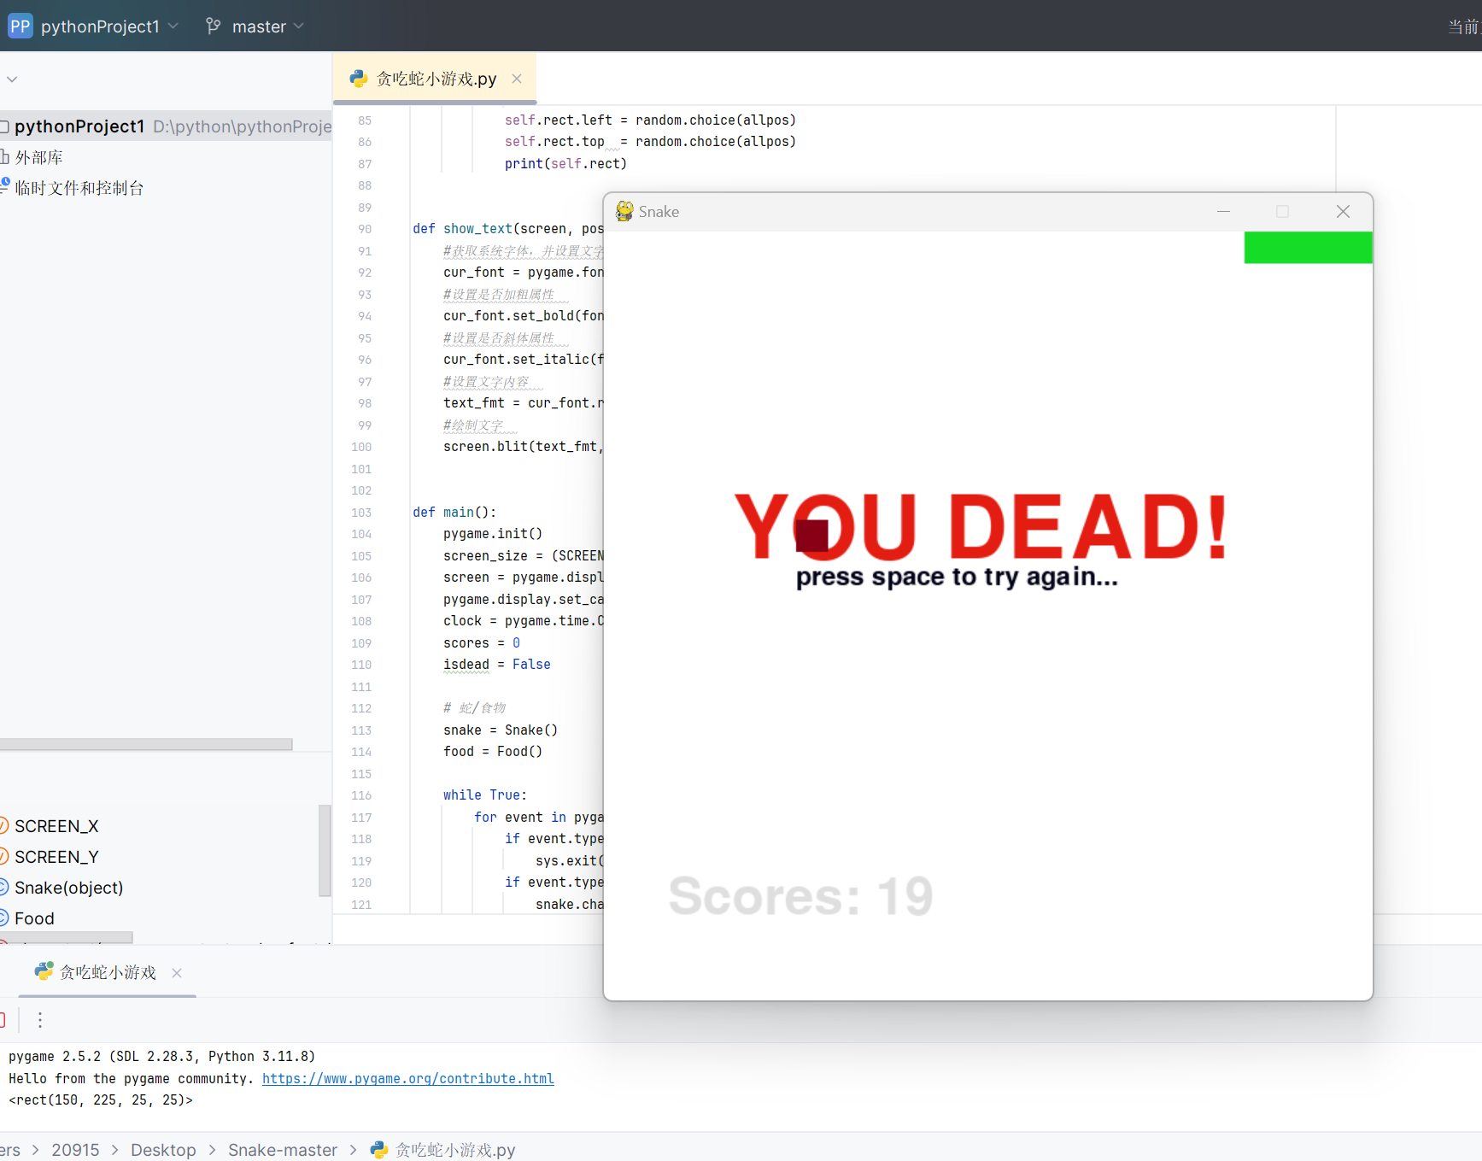Select Food class in the Structure panel
The width and height of the screenshot is (1482, 1161).
[34, 918]
